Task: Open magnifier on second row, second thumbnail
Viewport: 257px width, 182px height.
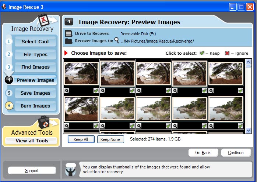Action: click(x=103, y=126)
